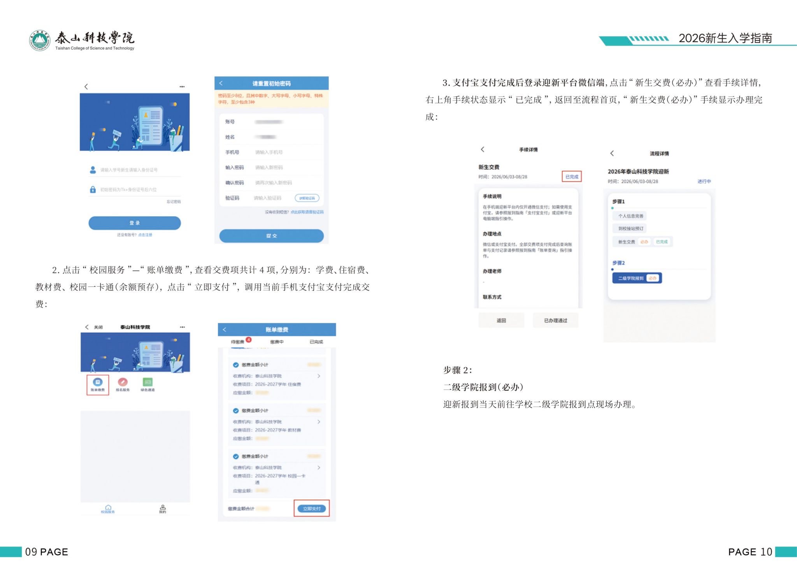Click the 已办理通过 button
The image size is (797, 582).
555,321
